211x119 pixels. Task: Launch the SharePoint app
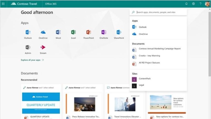119,32
